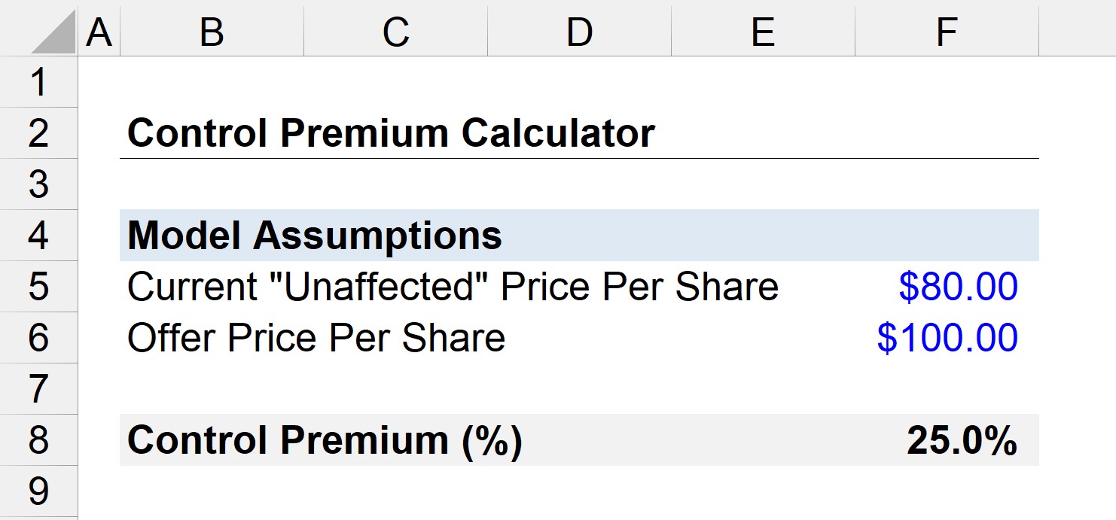
Task: Click the Control Premium (%) label cell
Action: (325, 440)
